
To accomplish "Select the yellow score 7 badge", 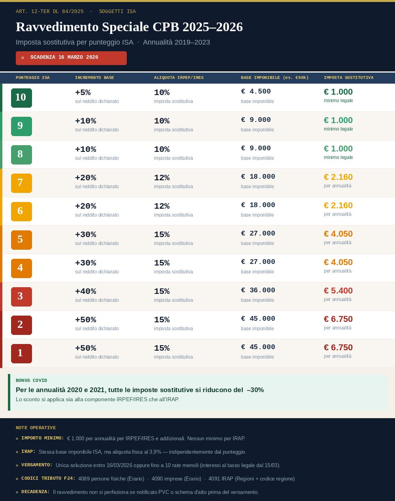I will [x=21, y=183].
